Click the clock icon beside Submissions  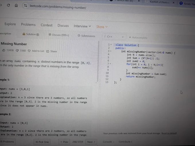pos(79,35)
